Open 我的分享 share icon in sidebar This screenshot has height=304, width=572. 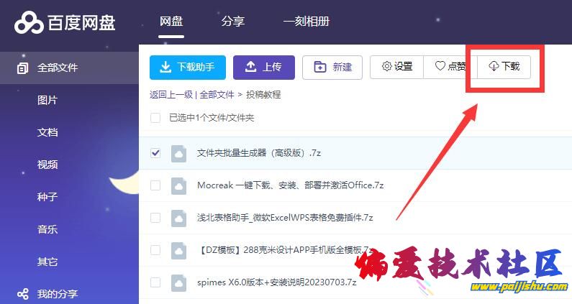[23, 294]
